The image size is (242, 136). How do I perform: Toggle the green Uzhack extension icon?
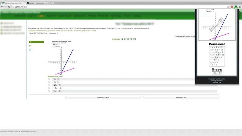click(x=236, y=7)
